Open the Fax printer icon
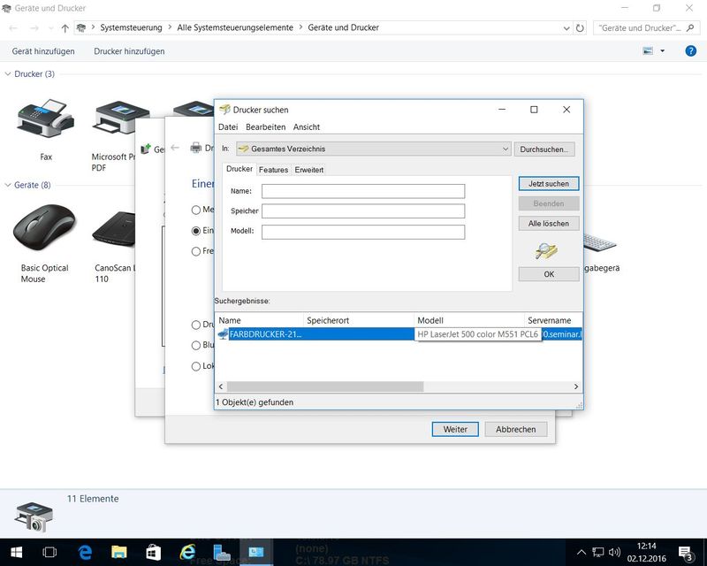707x566 pixels. point(45,119)
